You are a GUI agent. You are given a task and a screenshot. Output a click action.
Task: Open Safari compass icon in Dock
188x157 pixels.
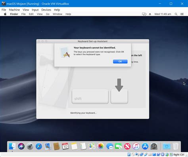click(39, 146)
